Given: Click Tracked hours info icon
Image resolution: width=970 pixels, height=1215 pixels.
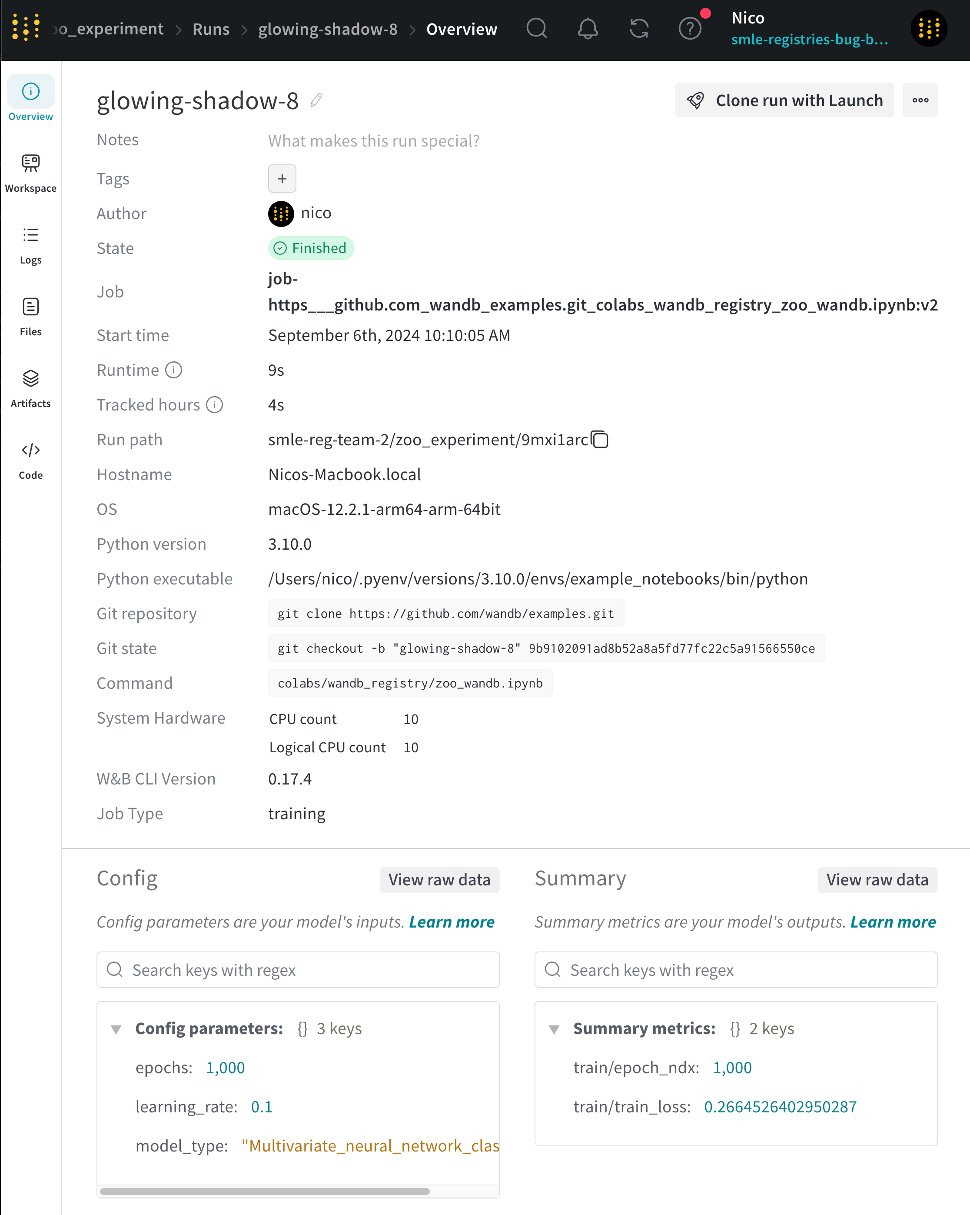Looking at the screenshot, I should coord(215,404).
